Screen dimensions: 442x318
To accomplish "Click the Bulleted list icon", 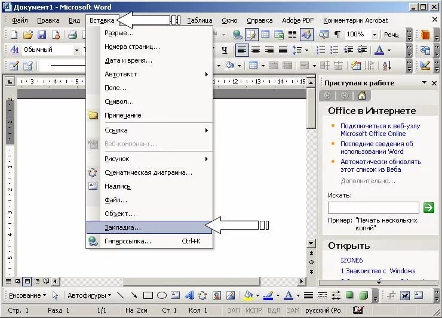I will pos(334,50).
